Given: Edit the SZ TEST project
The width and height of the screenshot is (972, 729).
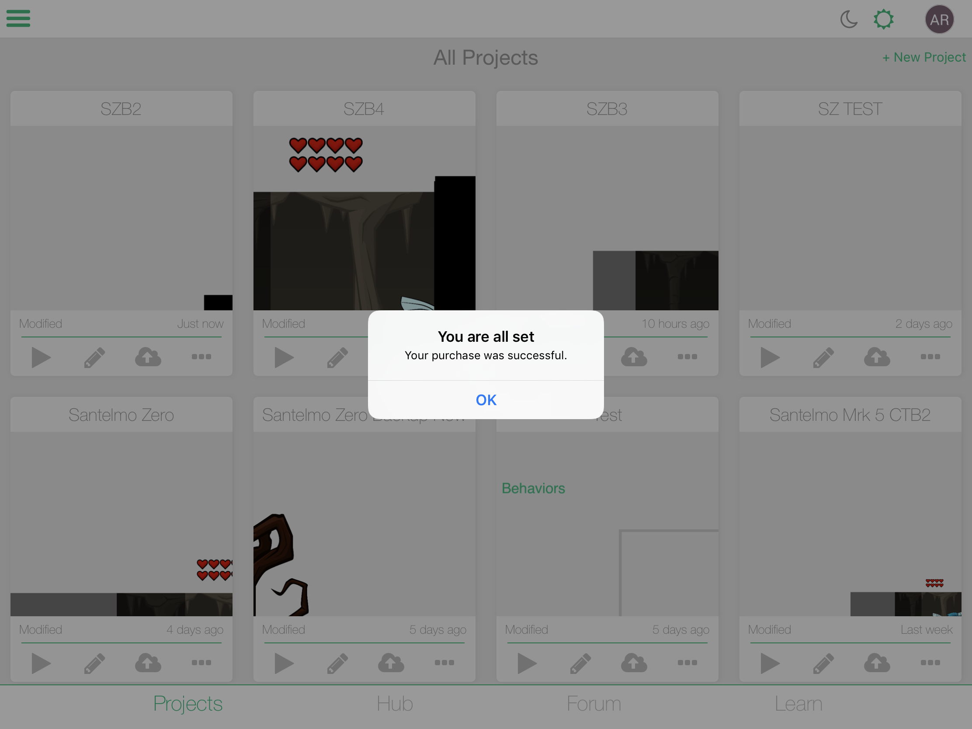Looking at the screenshot, I should pyautogui.click(x=823, y=357).
